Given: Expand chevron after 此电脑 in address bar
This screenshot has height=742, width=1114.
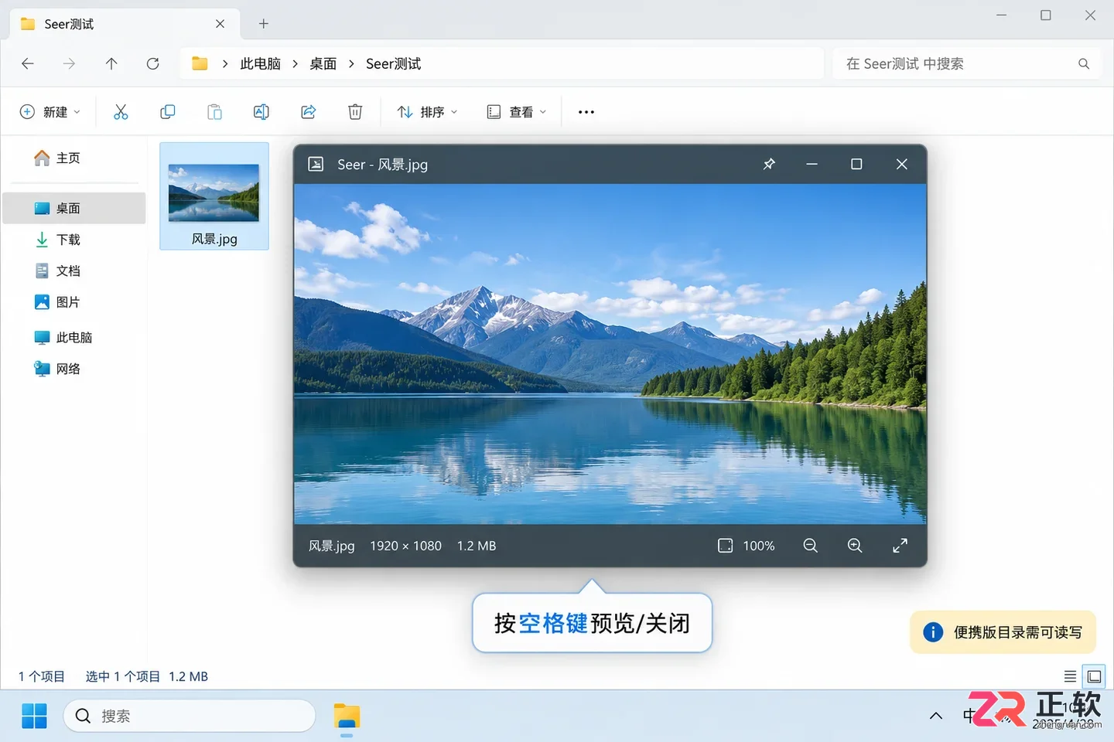Looking at the screenshot, I should (x=295, y=63).
